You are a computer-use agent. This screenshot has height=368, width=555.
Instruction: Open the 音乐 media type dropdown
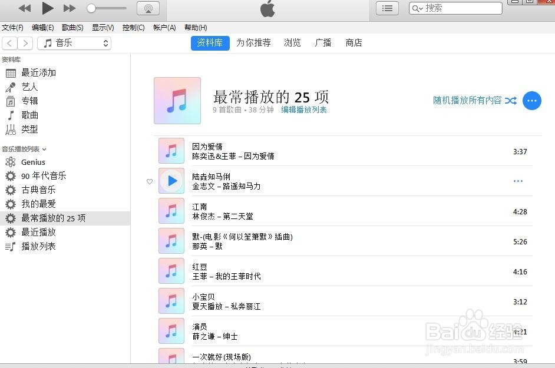[74, 43]
